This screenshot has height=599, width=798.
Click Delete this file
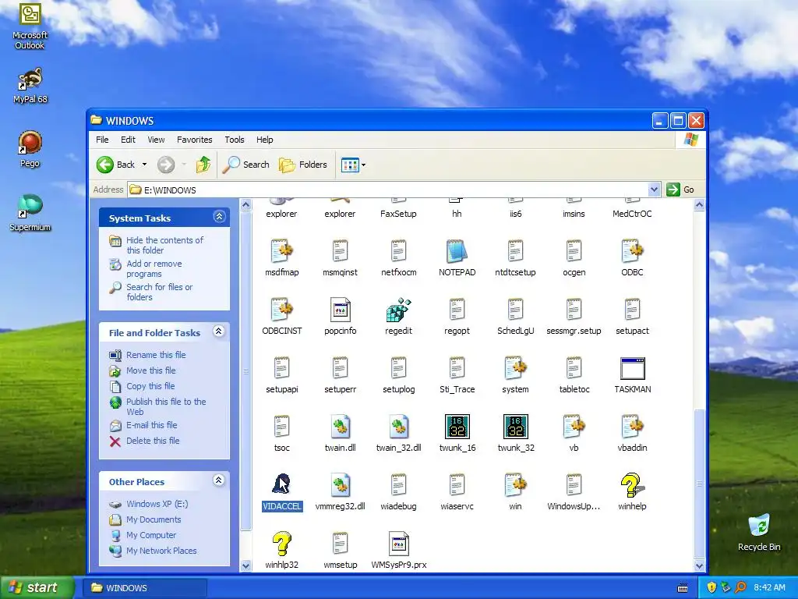[153, 441]
